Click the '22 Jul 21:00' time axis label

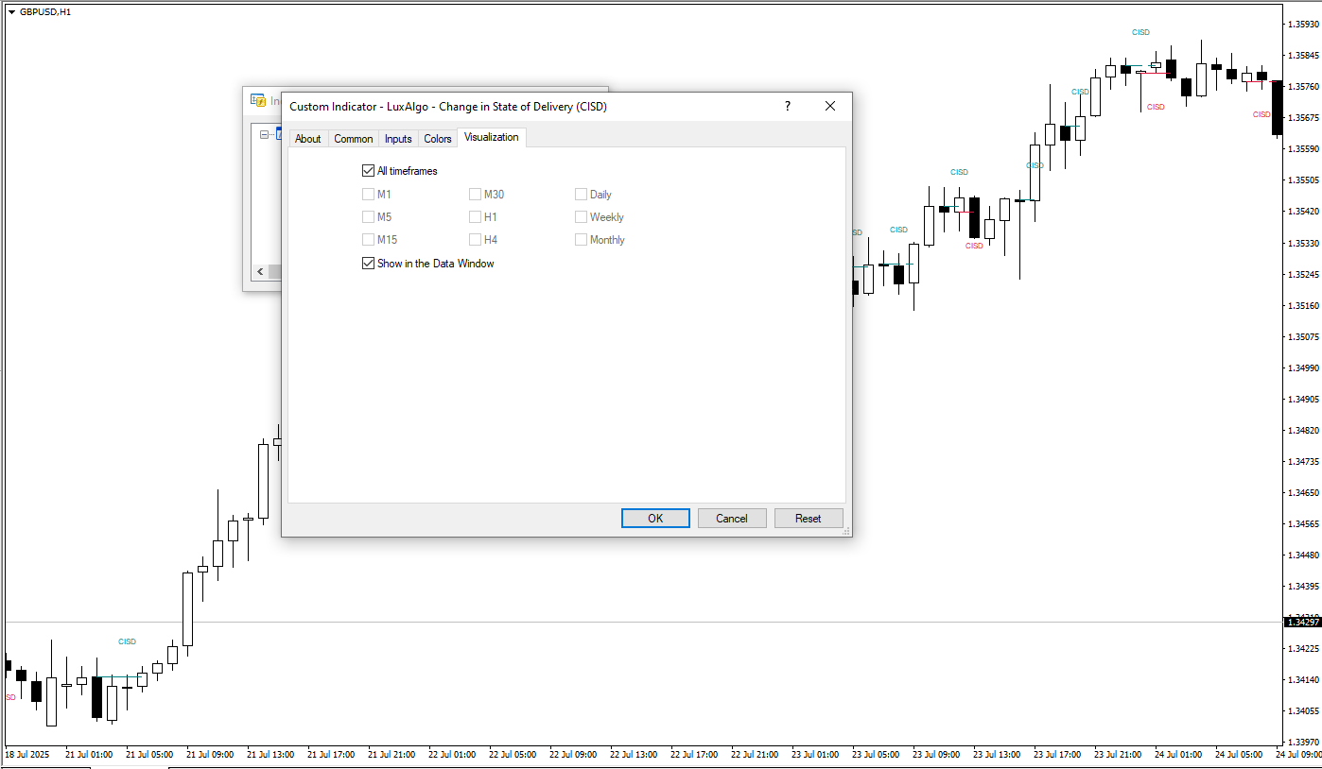(x=755, y=755)
